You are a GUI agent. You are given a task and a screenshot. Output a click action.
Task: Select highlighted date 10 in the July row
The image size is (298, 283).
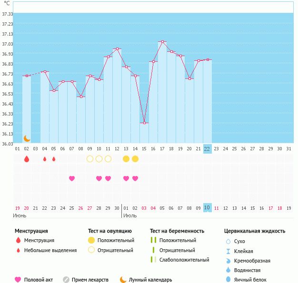[207, 208]
